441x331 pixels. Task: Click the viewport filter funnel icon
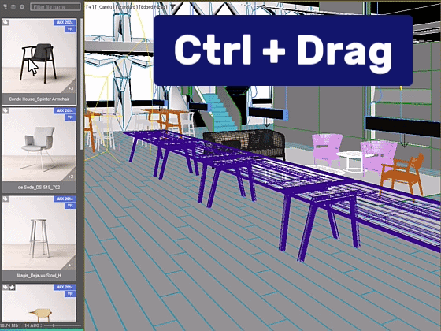click(172, 6)
